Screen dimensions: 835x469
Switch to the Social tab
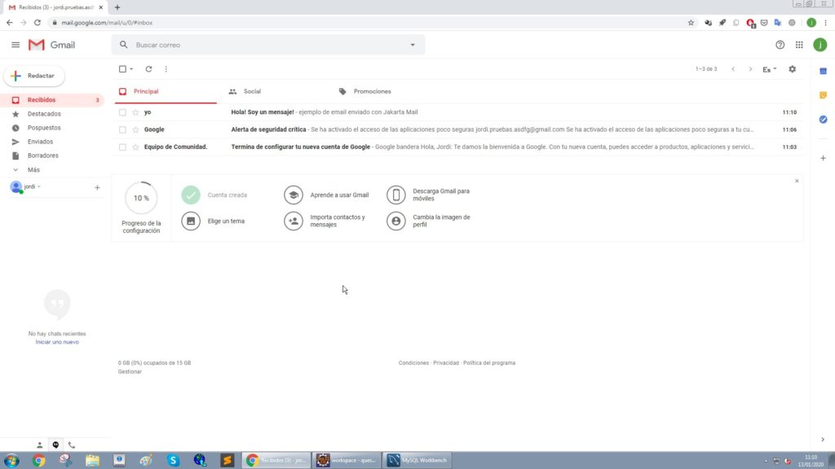click(252, 91)
